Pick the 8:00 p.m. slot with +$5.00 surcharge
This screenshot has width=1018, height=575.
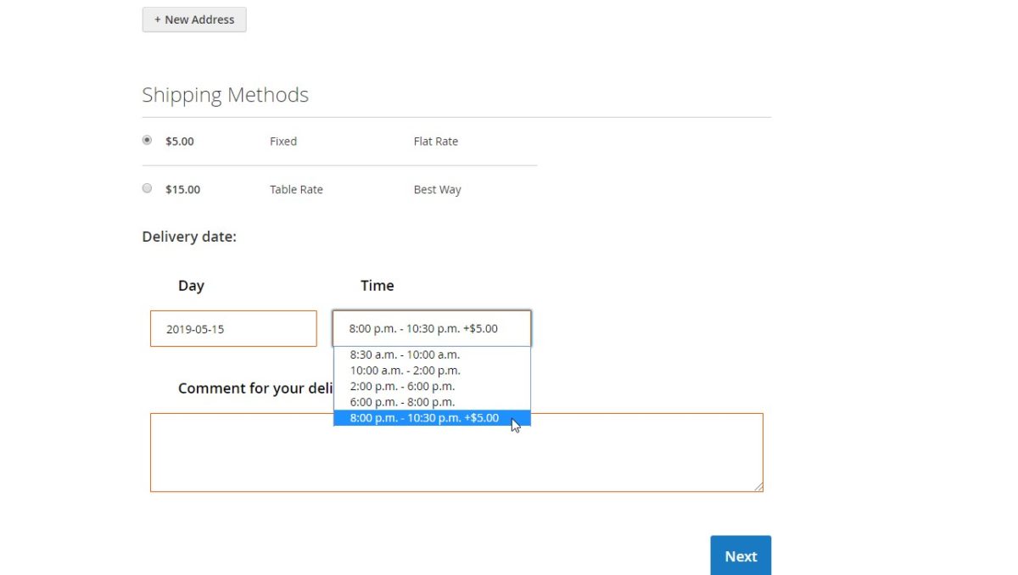pos(422,417)
